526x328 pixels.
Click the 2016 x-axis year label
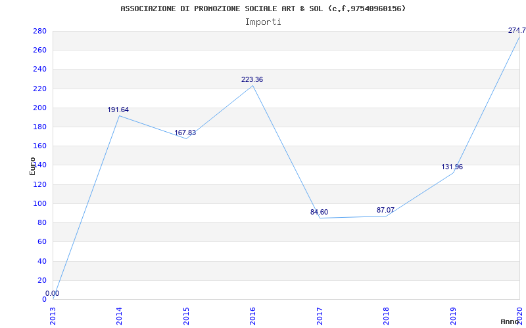(252, 316)
